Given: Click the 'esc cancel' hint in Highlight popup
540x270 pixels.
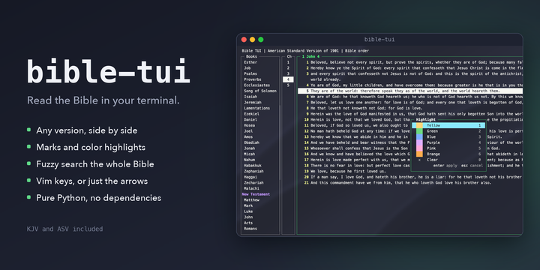Looking at the screenshot, I should [x=472, y=166].
